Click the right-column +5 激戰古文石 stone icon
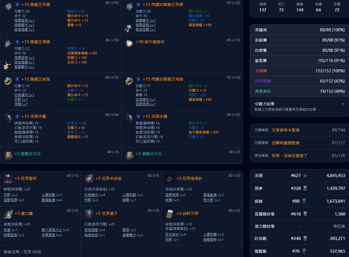 point(129,155)
